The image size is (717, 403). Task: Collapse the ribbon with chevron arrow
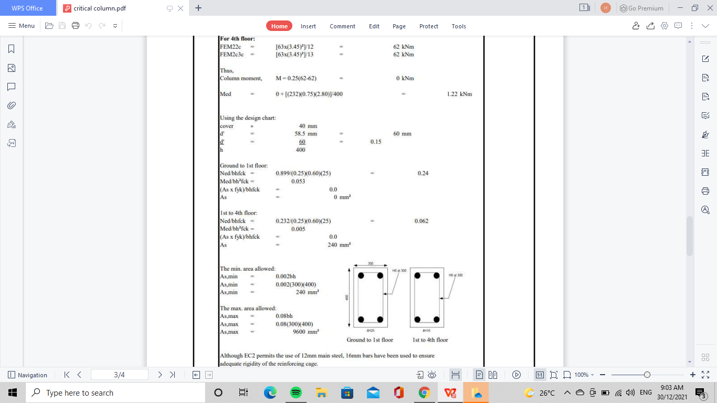coord(704,26)
